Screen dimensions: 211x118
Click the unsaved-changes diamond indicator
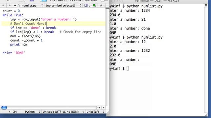(x=15, y=6)
